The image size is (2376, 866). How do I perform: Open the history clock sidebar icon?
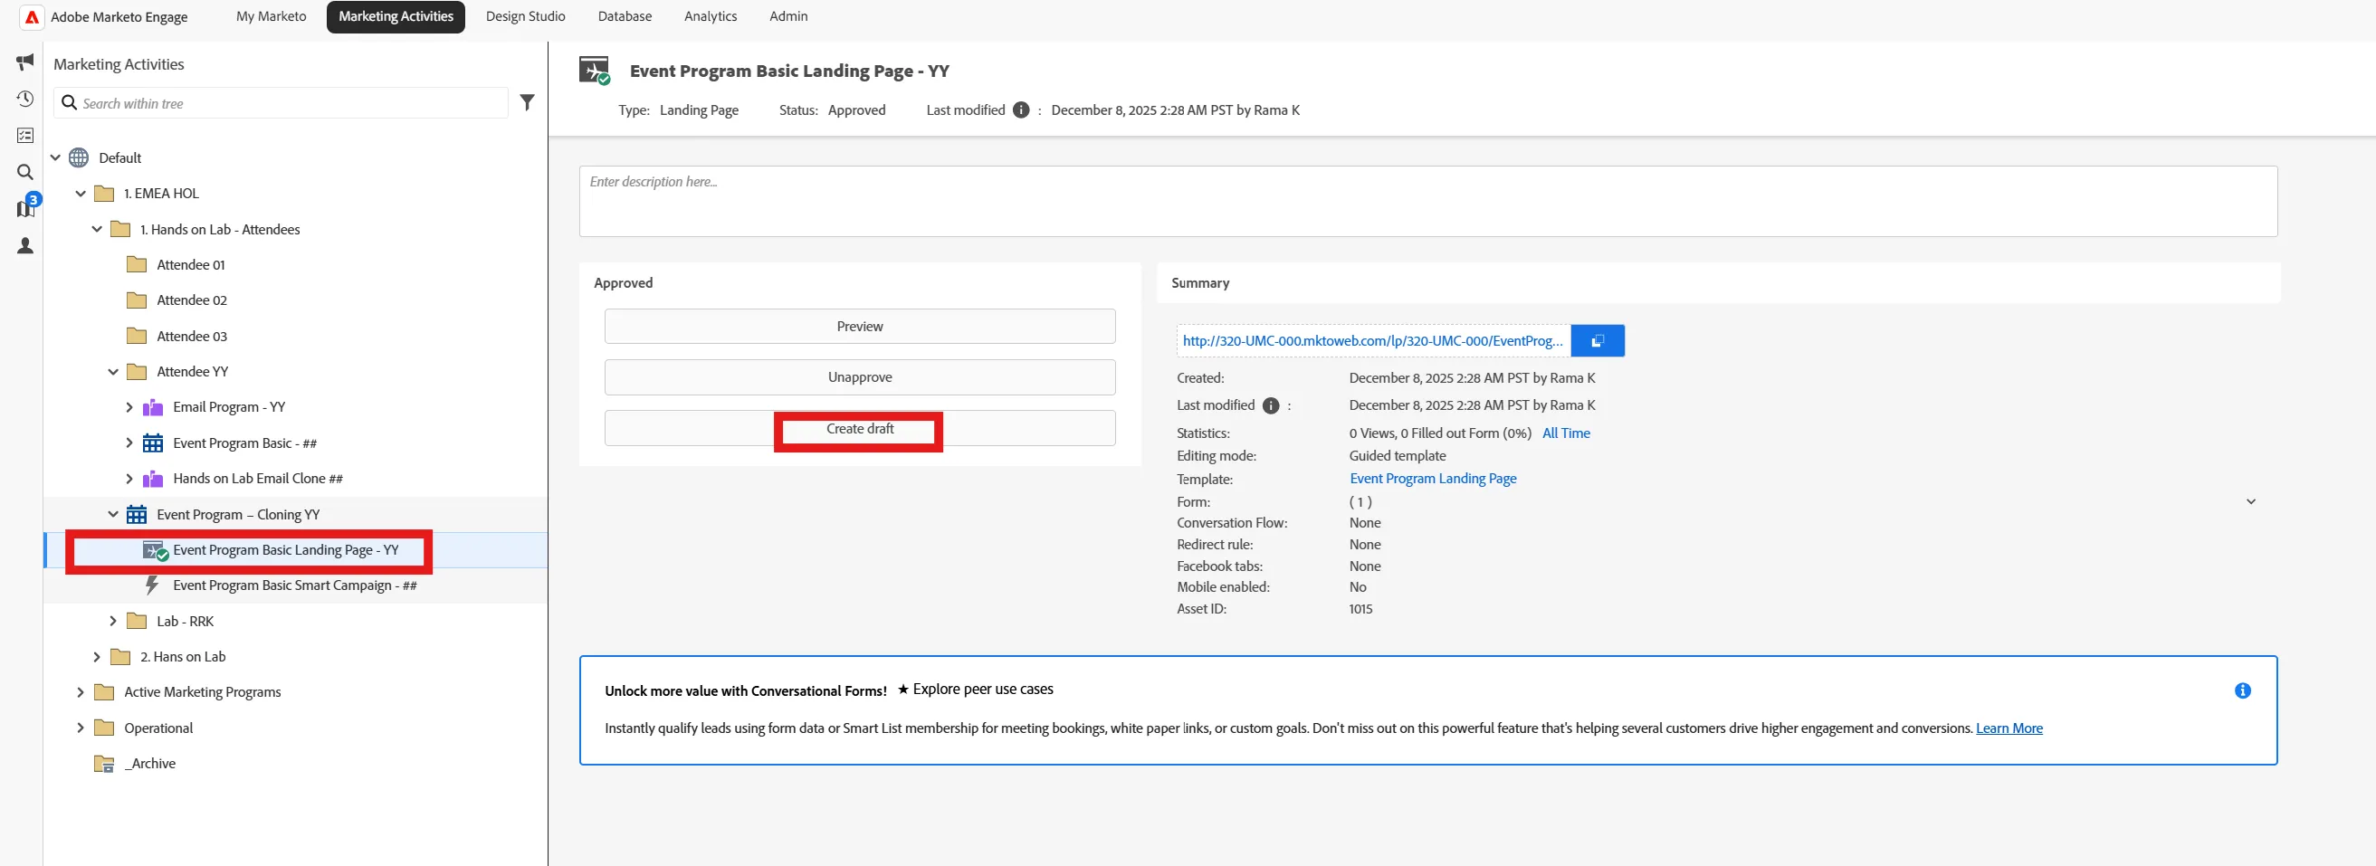tap(25, 99)
